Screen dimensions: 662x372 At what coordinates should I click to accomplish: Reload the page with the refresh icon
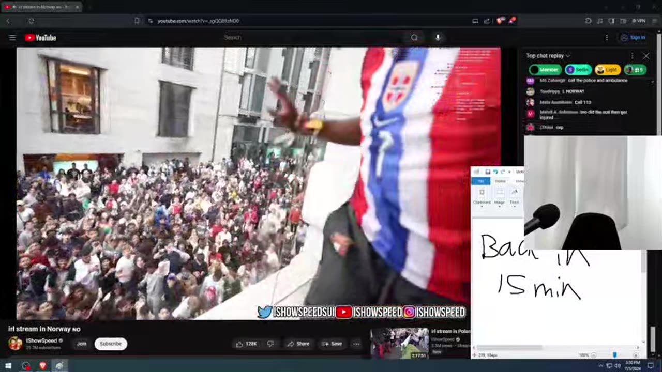coord(31,21)
